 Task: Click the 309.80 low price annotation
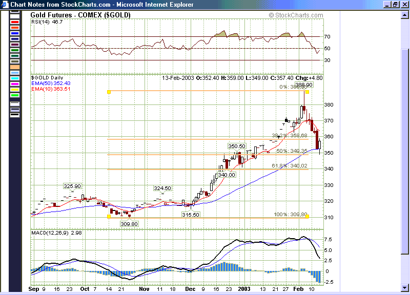(x=129, y=224)
